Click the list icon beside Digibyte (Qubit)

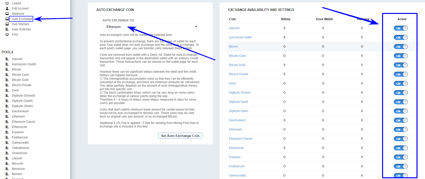[7, 101]
